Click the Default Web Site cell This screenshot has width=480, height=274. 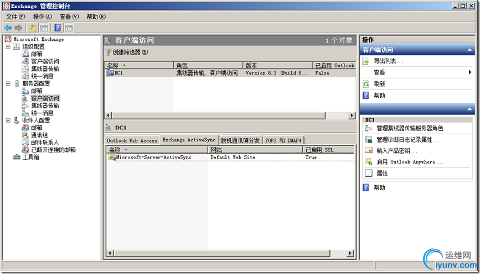coord(233,157)
